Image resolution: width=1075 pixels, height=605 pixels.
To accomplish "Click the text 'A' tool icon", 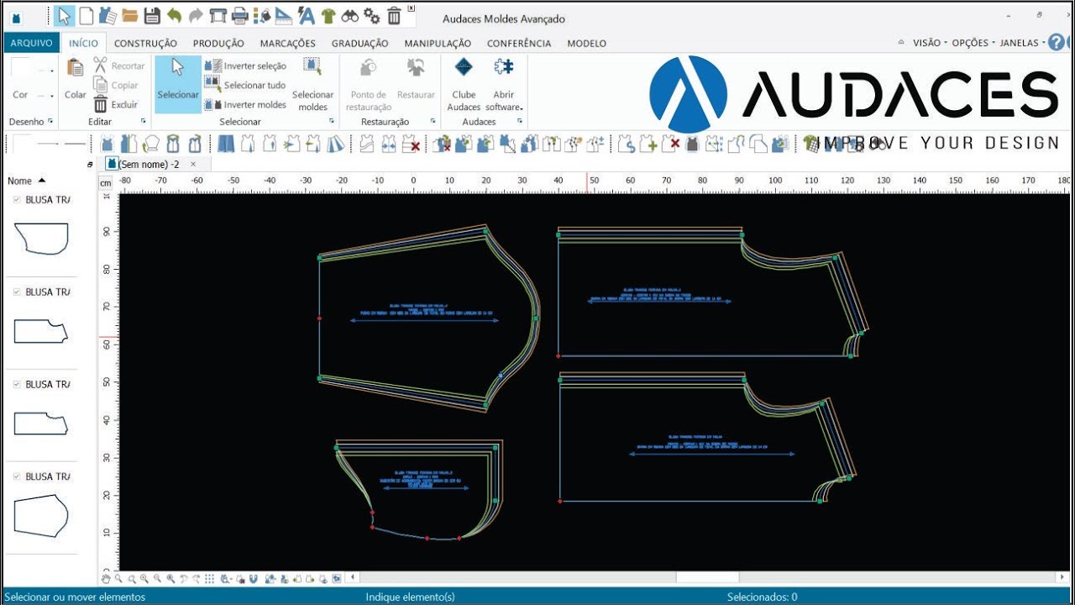I will point(306,15).
